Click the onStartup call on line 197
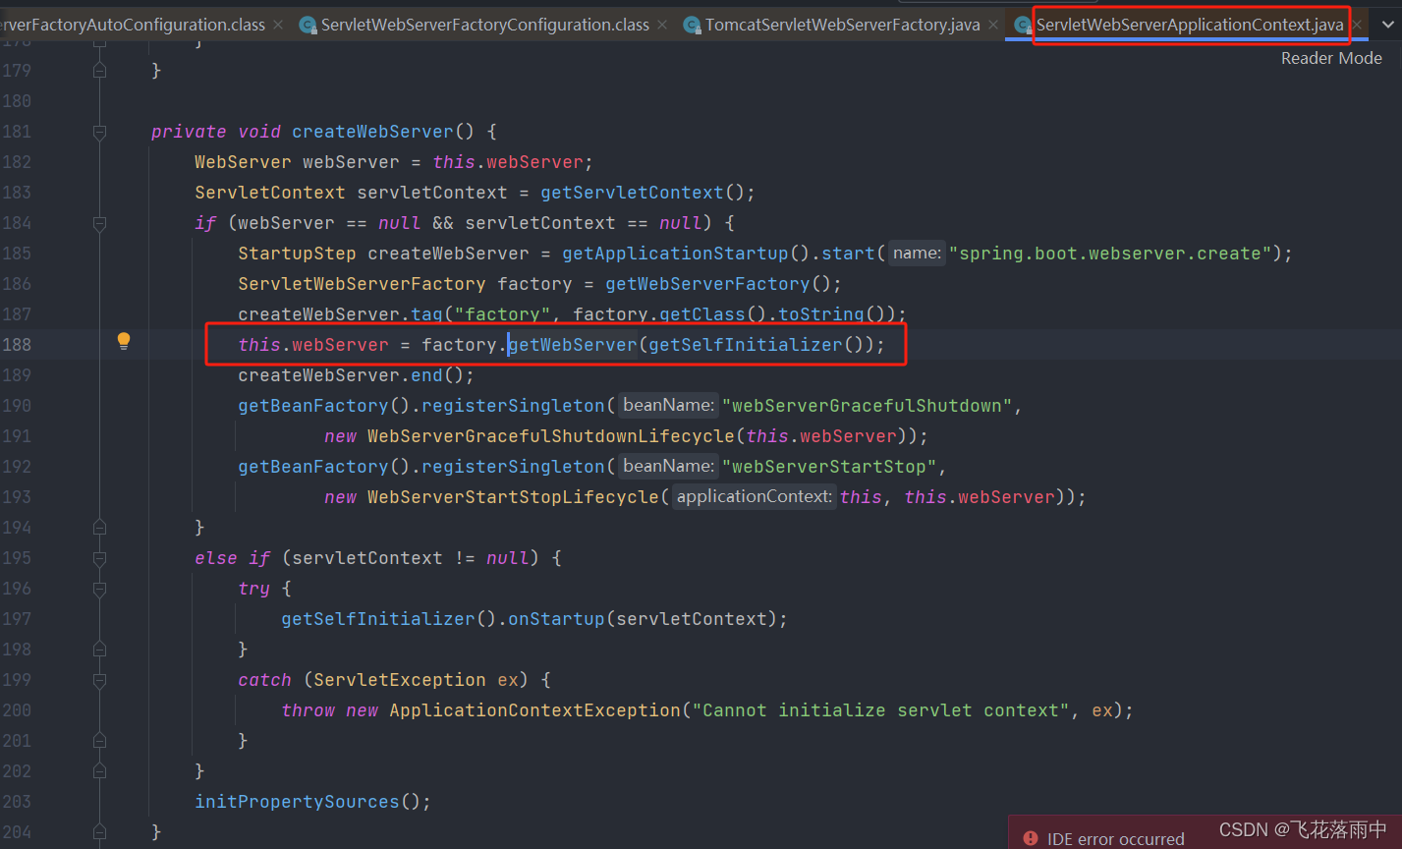Viewport: 1402px width, 849px height. [x=556, y=619]
